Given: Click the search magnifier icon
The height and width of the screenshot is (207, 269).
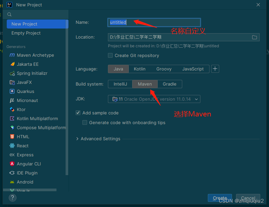Looking at the screenshot, I should (x=9, y=14).
